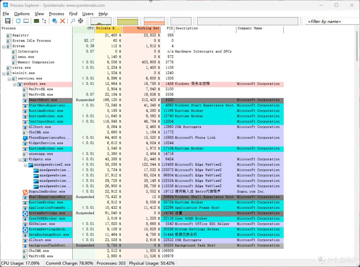Click the crosshair Find Window's Process icon
360x267 pixels.
point(80,21)
